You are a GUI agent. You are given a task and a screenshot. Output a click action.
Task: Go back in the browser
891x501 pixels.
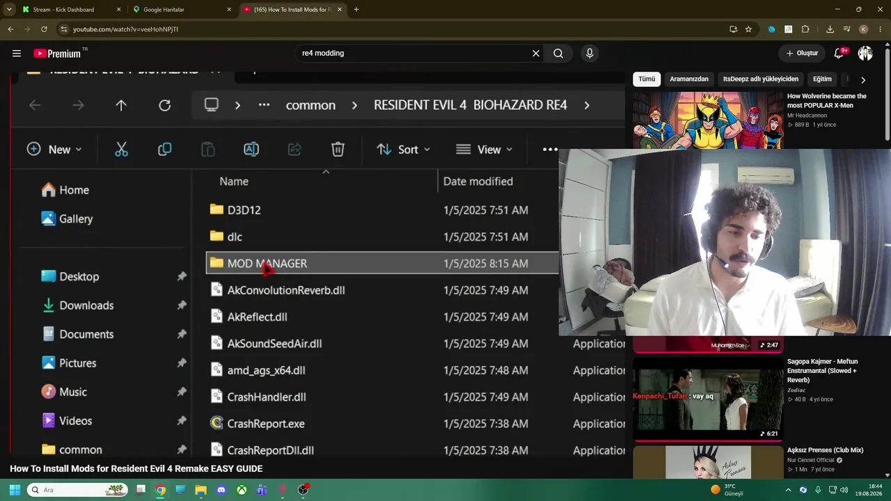pos(10,29)
